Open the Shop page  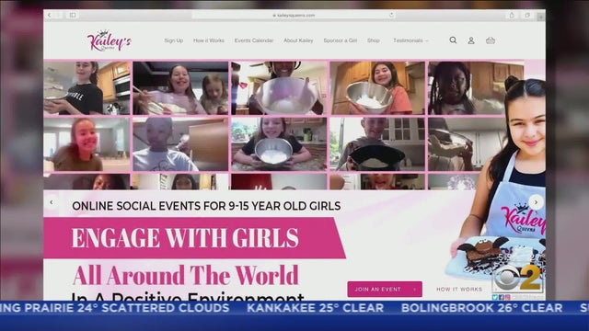pyautogui.click(x=374, y=40)
